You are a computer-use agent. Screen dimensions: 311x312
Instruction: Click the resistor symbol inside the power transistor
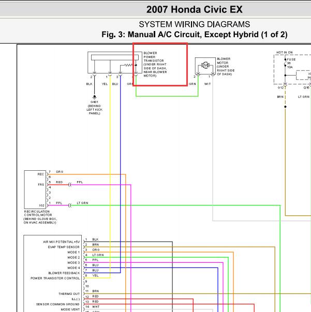pos(128,65)
